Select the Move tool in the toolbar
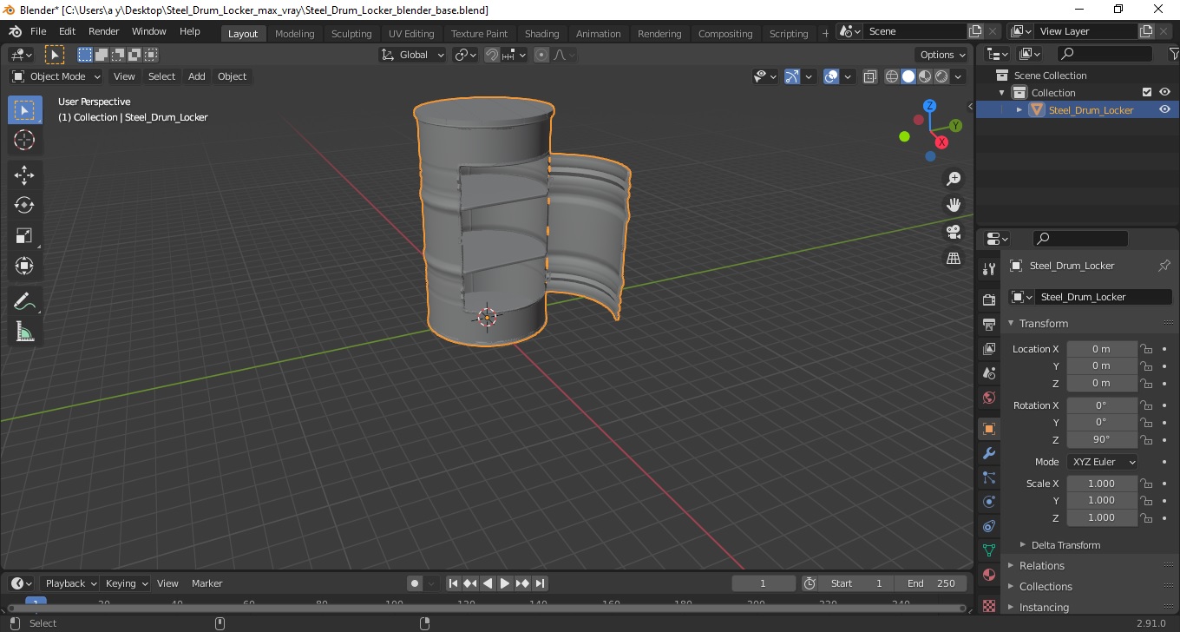The width and height of the screenshot is (1180, 632). tap(24, 174)
